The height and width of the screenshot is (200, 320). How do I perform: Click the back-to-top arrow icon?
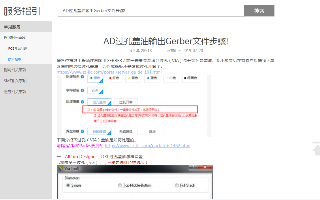(316, 149)
